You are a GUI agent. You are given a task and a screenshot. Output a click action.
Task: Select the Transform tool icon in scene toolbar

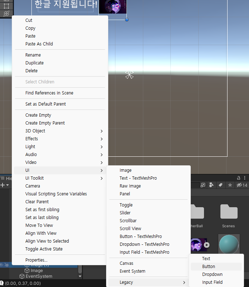(6, 14)
